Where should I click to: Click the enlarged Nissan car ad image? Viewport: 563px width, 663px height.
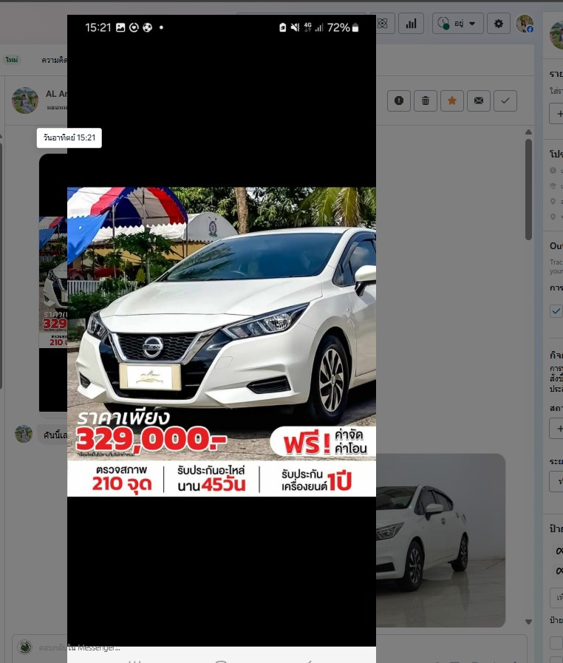point(222,341)
